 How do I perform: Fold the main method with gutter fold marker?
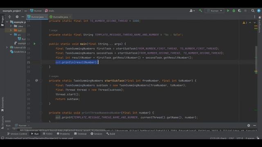tap(41, 44)
